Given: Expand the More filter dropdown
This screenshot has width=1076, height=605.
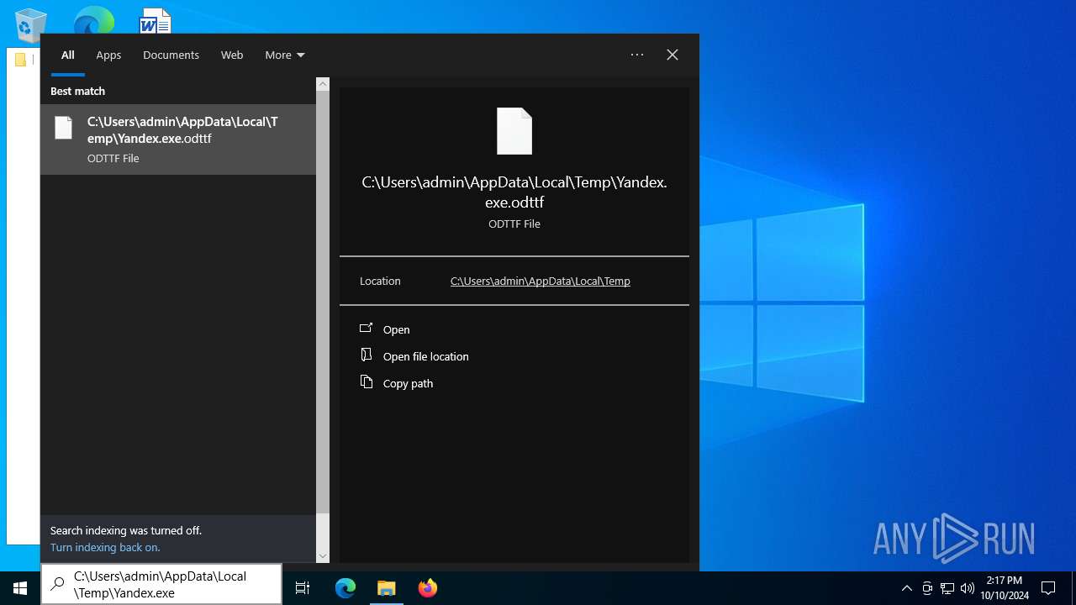Looking at the screenshot, I should point(285,55).
